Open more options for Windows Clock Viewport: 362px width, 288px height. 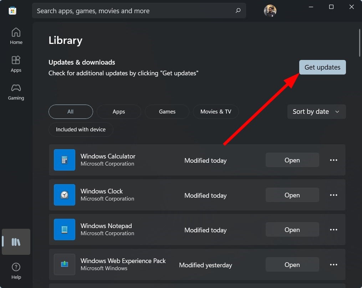click(x=333, y=195)
